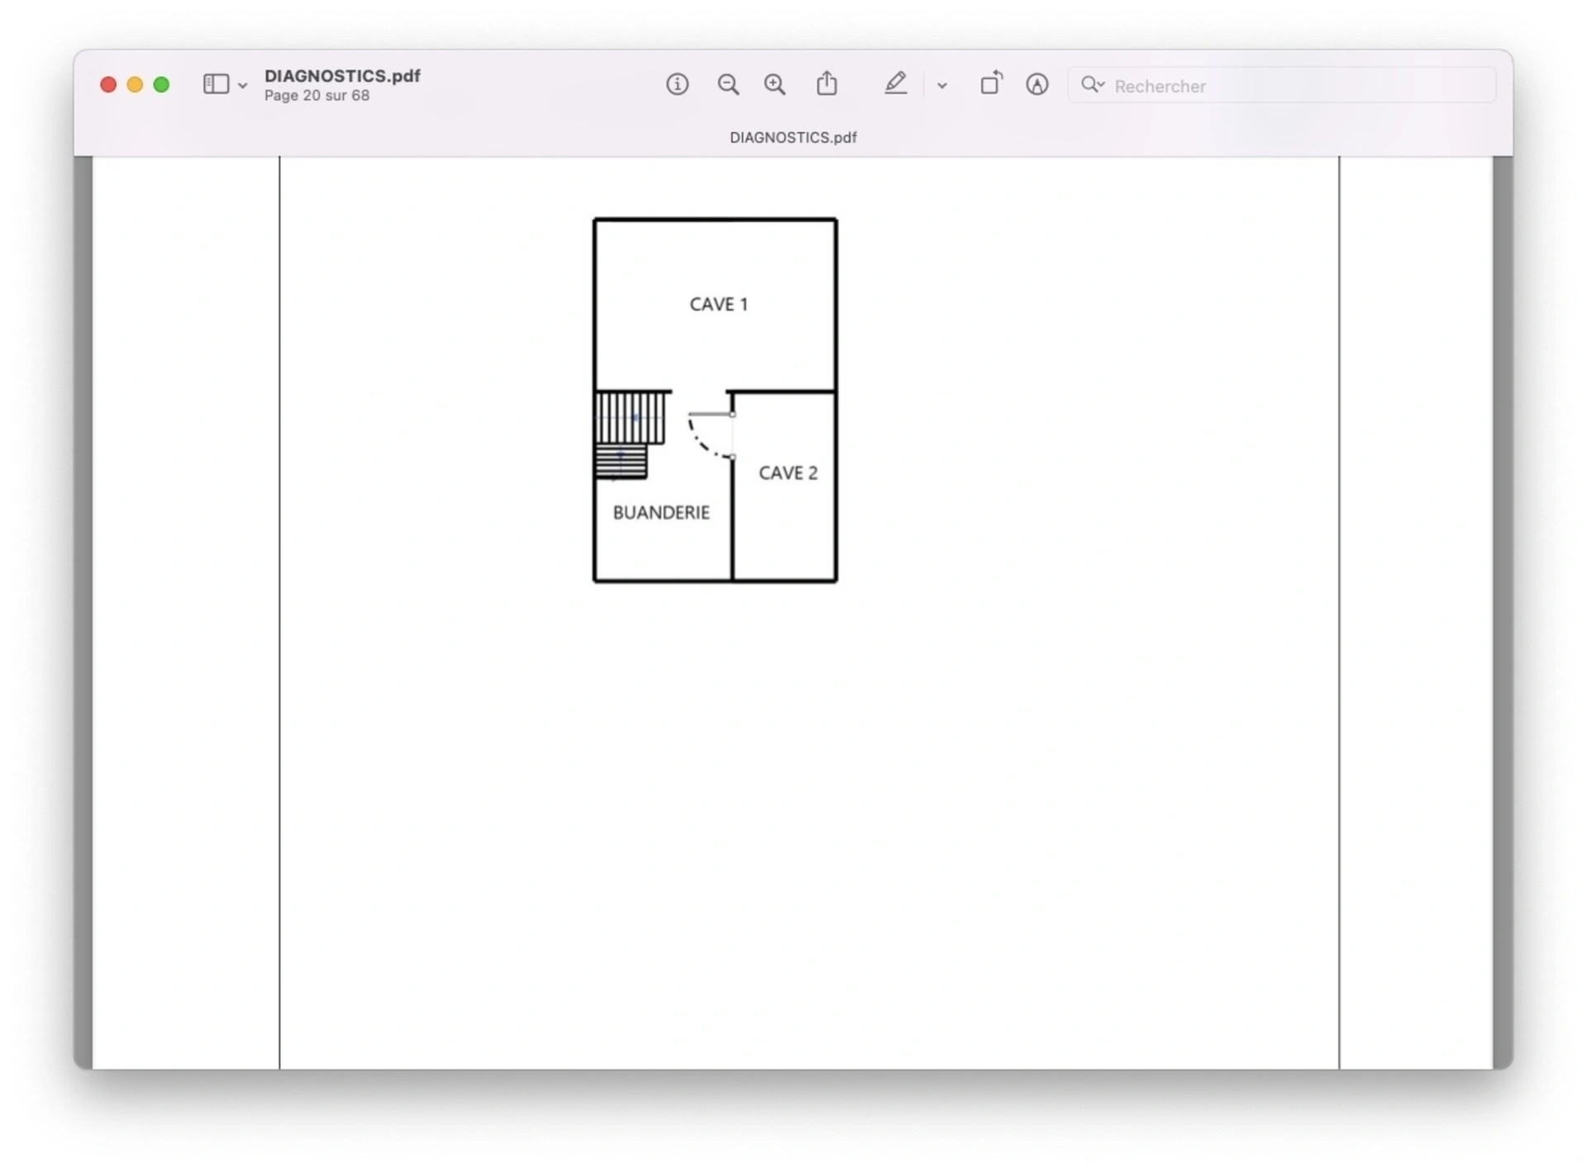Screen dimensions: 1587x1167
Task: Select the DIAGNOSTICS.pdf tab title
Action: pos(793,138)
